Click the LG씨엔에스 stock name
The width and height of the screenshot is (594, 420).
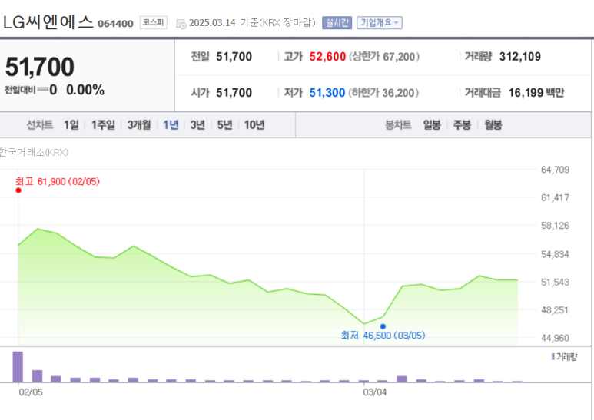(48, 22)
